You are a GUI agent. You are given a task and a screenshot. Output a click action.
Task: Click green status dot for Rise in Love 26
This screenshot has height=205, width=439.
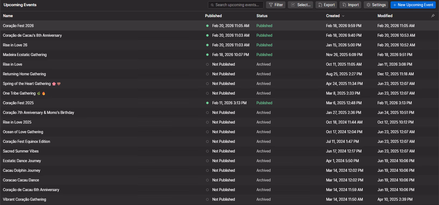pos(207,45)
